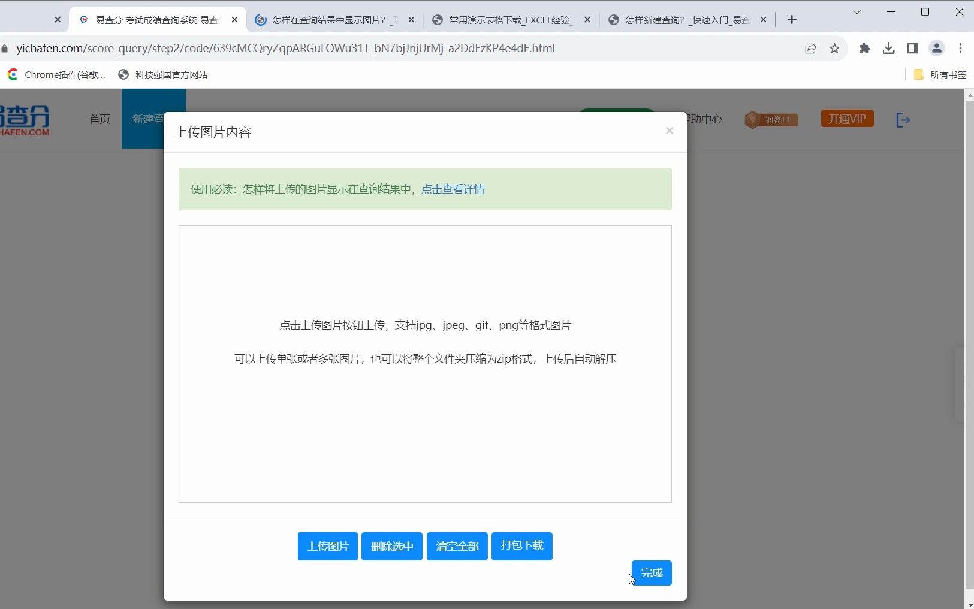
Task: Switch to the 易查分 考试成绩查询系统 tab
Action: tap(156, 20)
